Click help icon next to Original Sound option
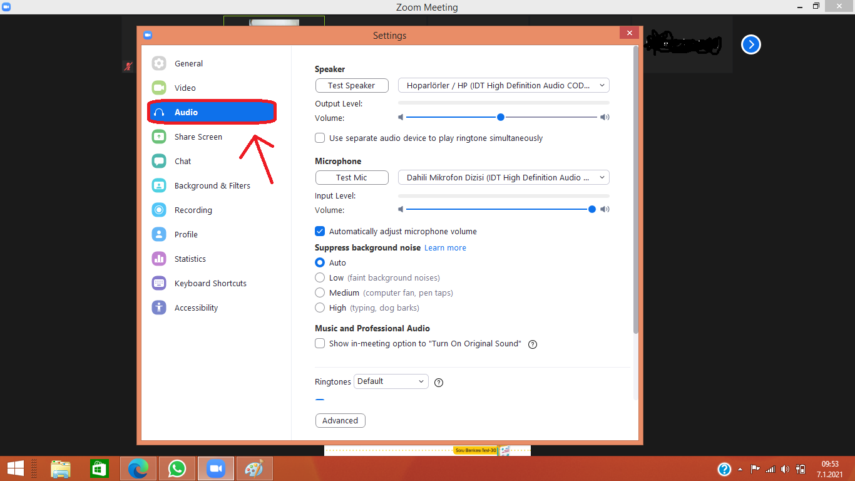The height and width of the screenshot is (481, 855). [x=533, y=344]
